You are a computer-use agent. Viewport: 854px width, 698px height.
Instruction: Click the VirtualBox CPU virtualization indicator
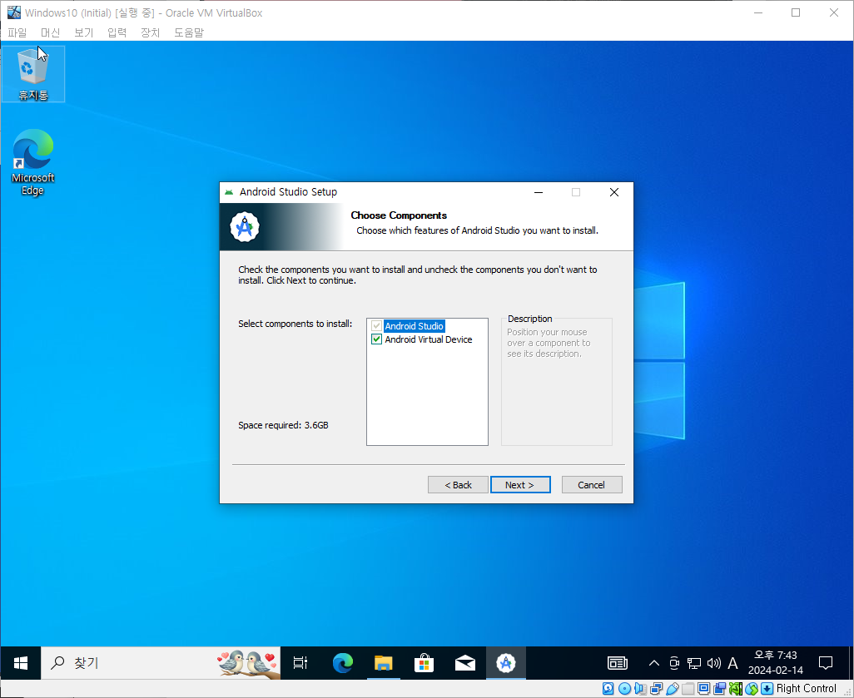tap(736, 689)
